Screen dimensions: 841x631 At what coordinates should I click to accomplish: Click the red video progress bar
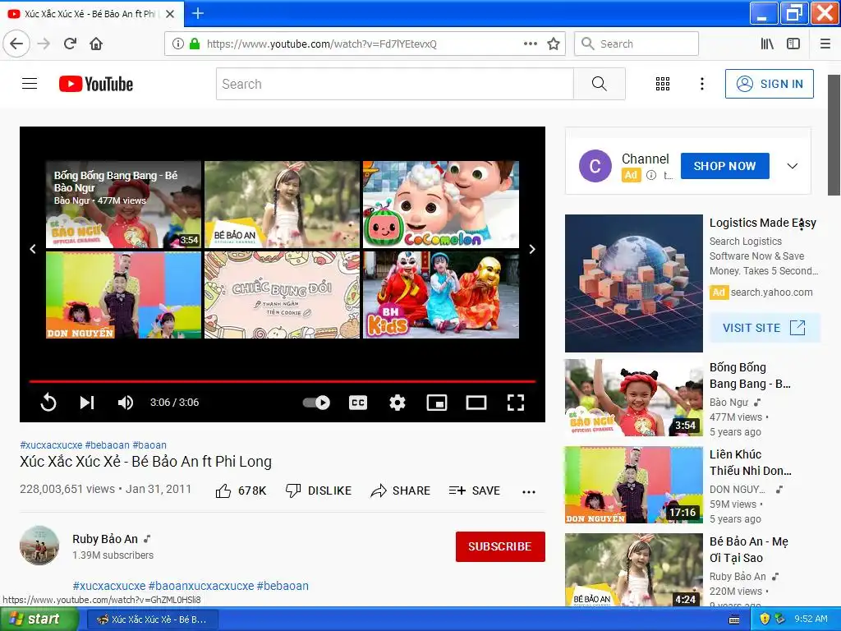[283, 381]
